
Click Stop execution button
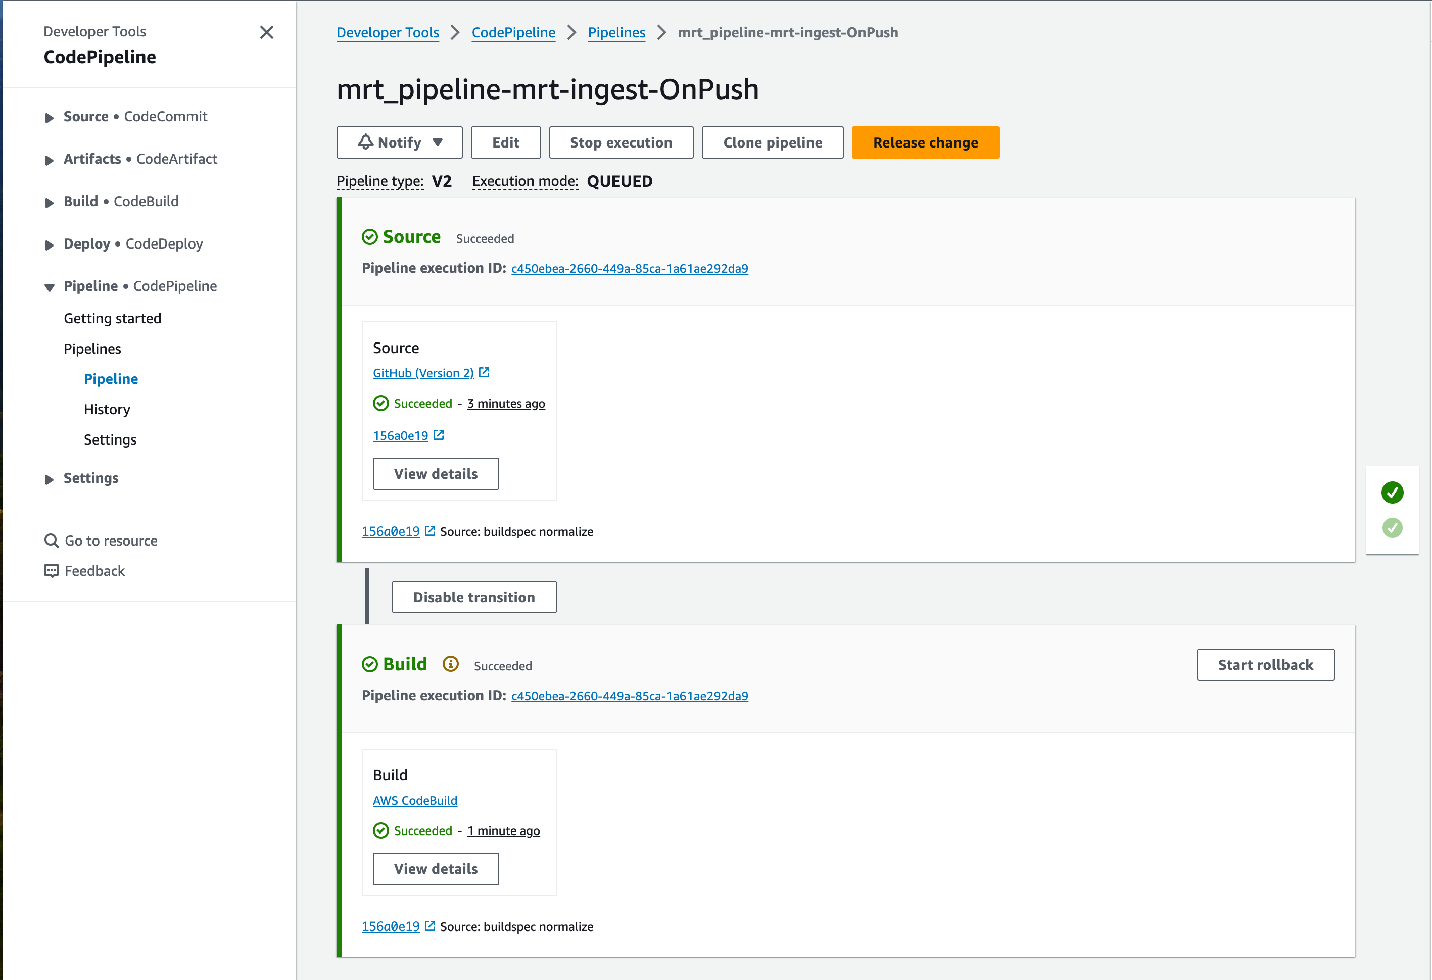click(621, 142)
